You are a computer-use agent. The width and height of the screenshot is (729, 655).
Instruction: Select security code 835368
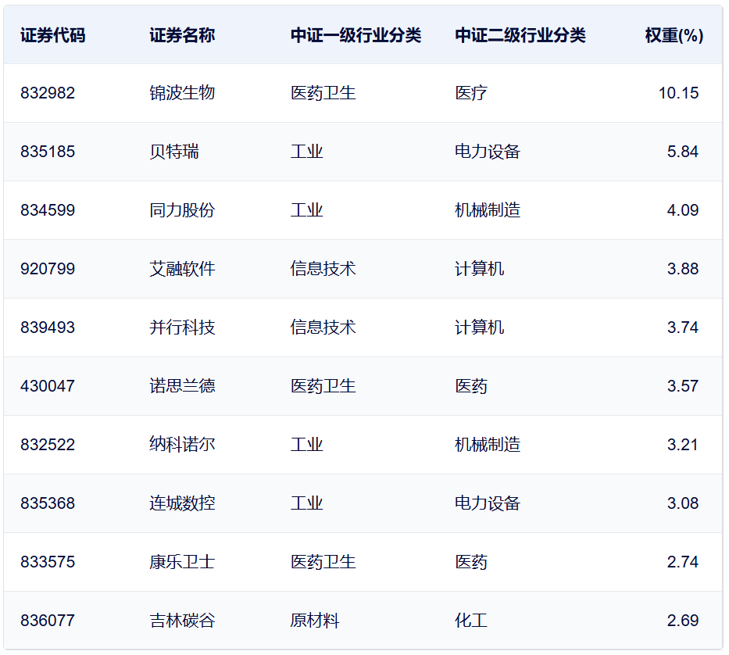tap(48, 503)
